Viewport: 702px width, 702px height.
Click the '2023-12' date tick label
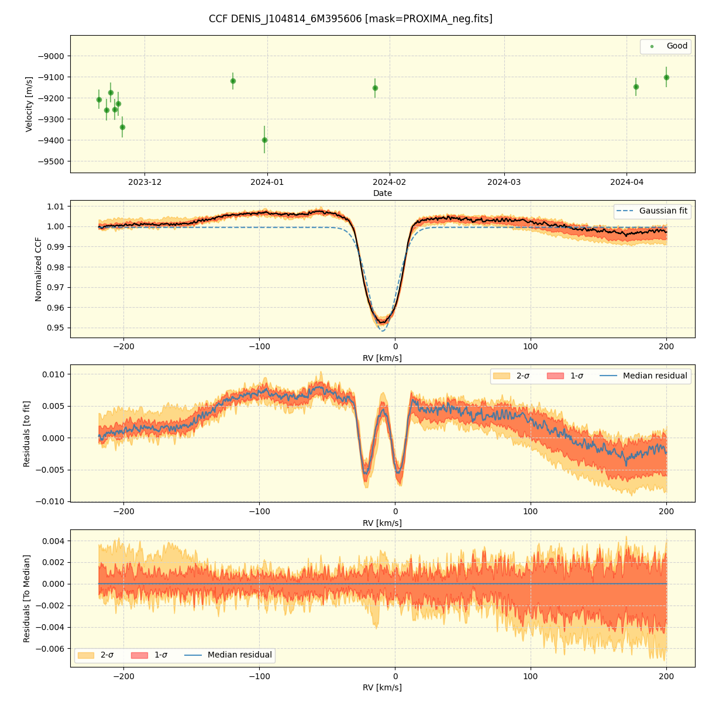[x=144, y=182]
